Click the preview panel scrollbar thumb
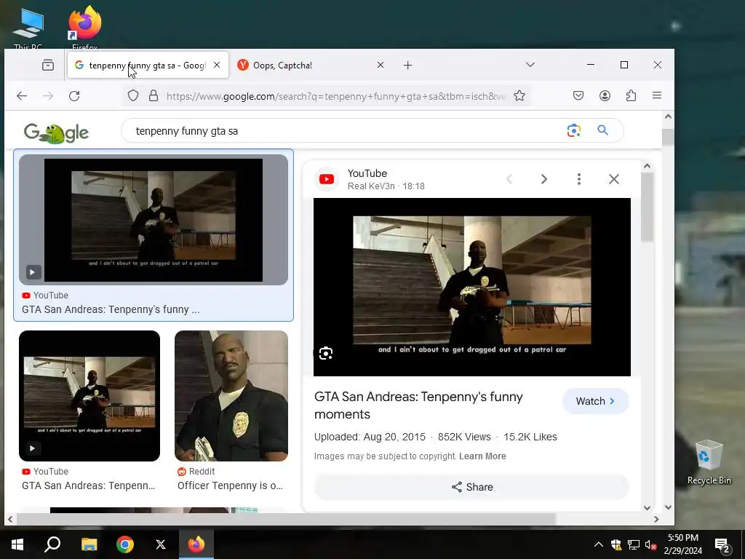Image resolution: width=745 pixels, height=559 pixels. point(647,207)
